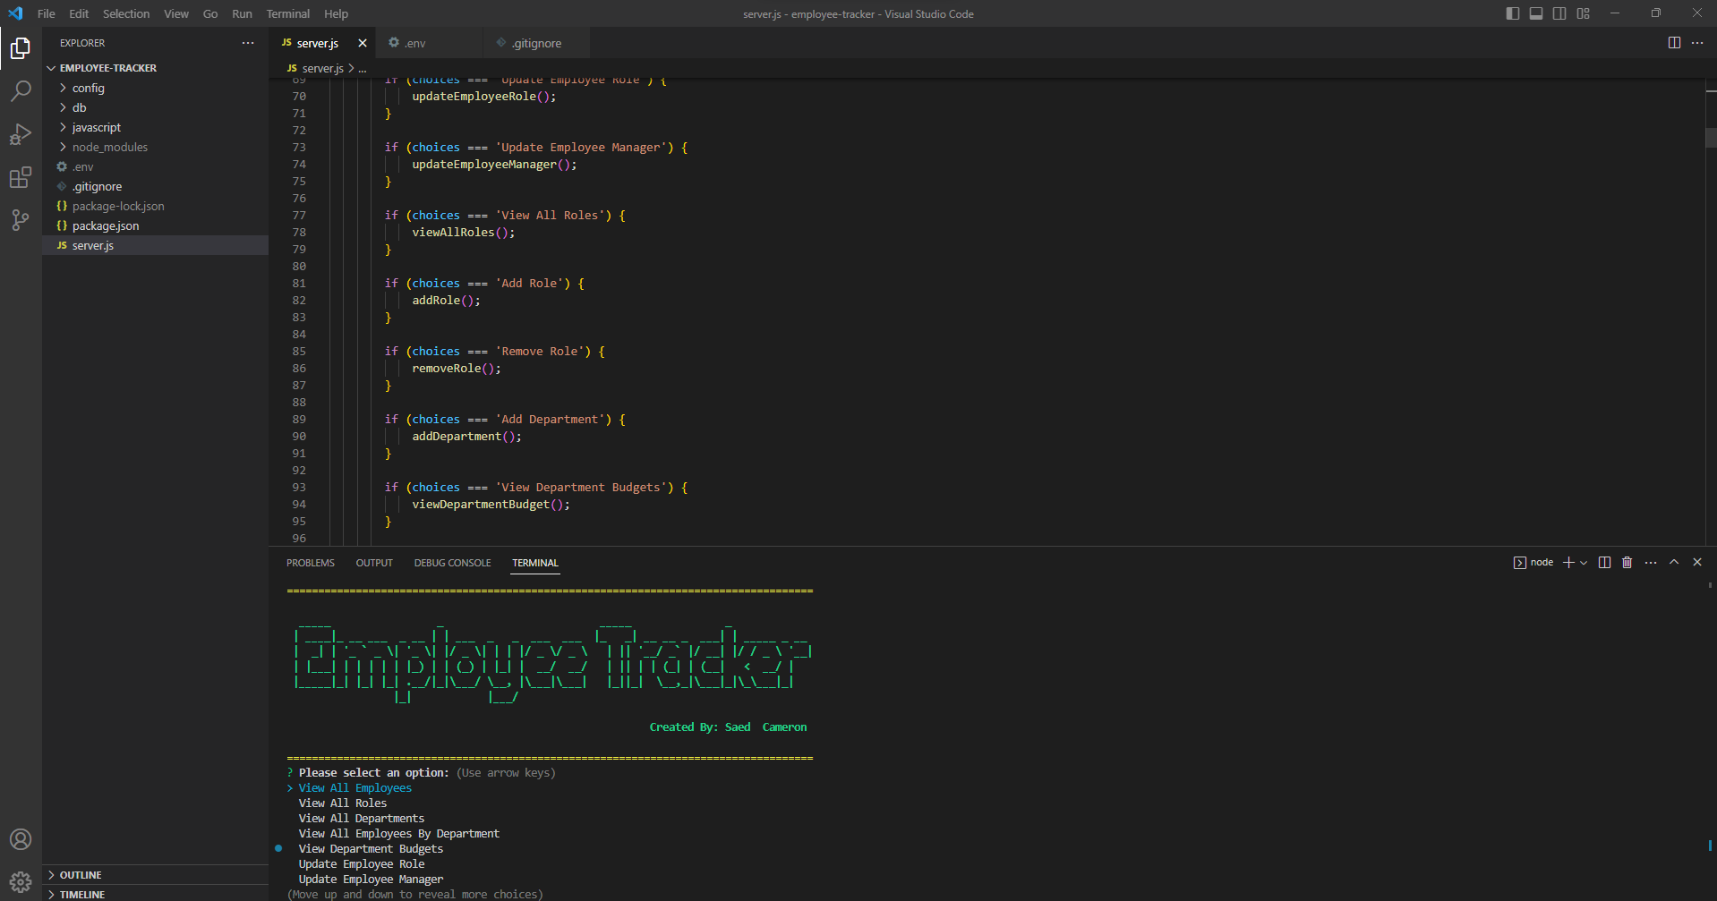Open the Selection menu
The height and width of the screenshot is (901, 1717).
pyautogui.click(x=126, y=13)
